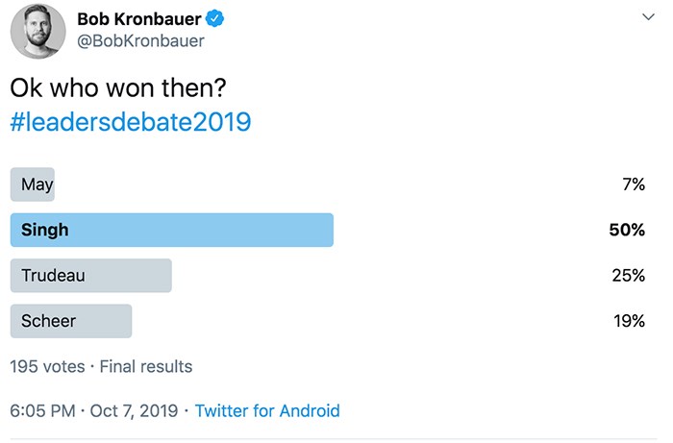This screenshot has width=673, height=443.
Task: Click the 7% result for May
Action: 634,185
